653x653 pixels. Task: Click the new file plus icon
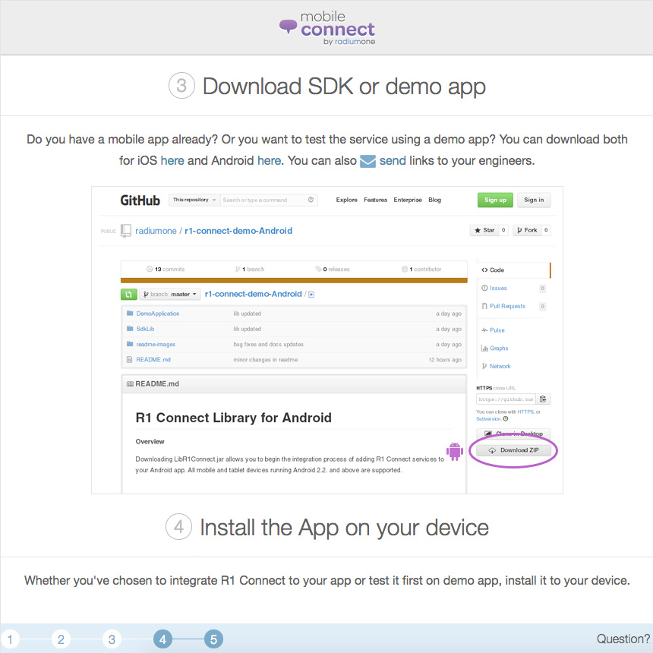click(311, 295)
